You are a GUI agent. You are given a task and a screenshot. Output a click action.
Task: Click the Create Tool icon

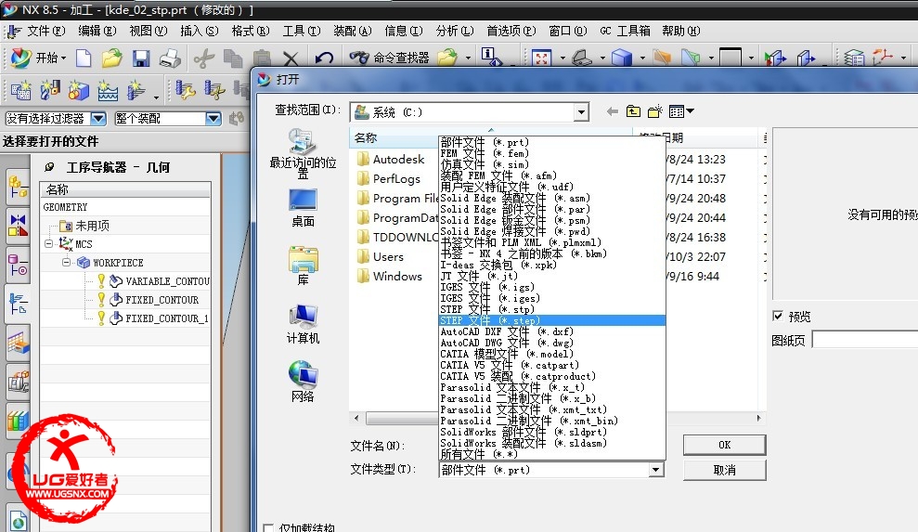(x=50, y=91)
